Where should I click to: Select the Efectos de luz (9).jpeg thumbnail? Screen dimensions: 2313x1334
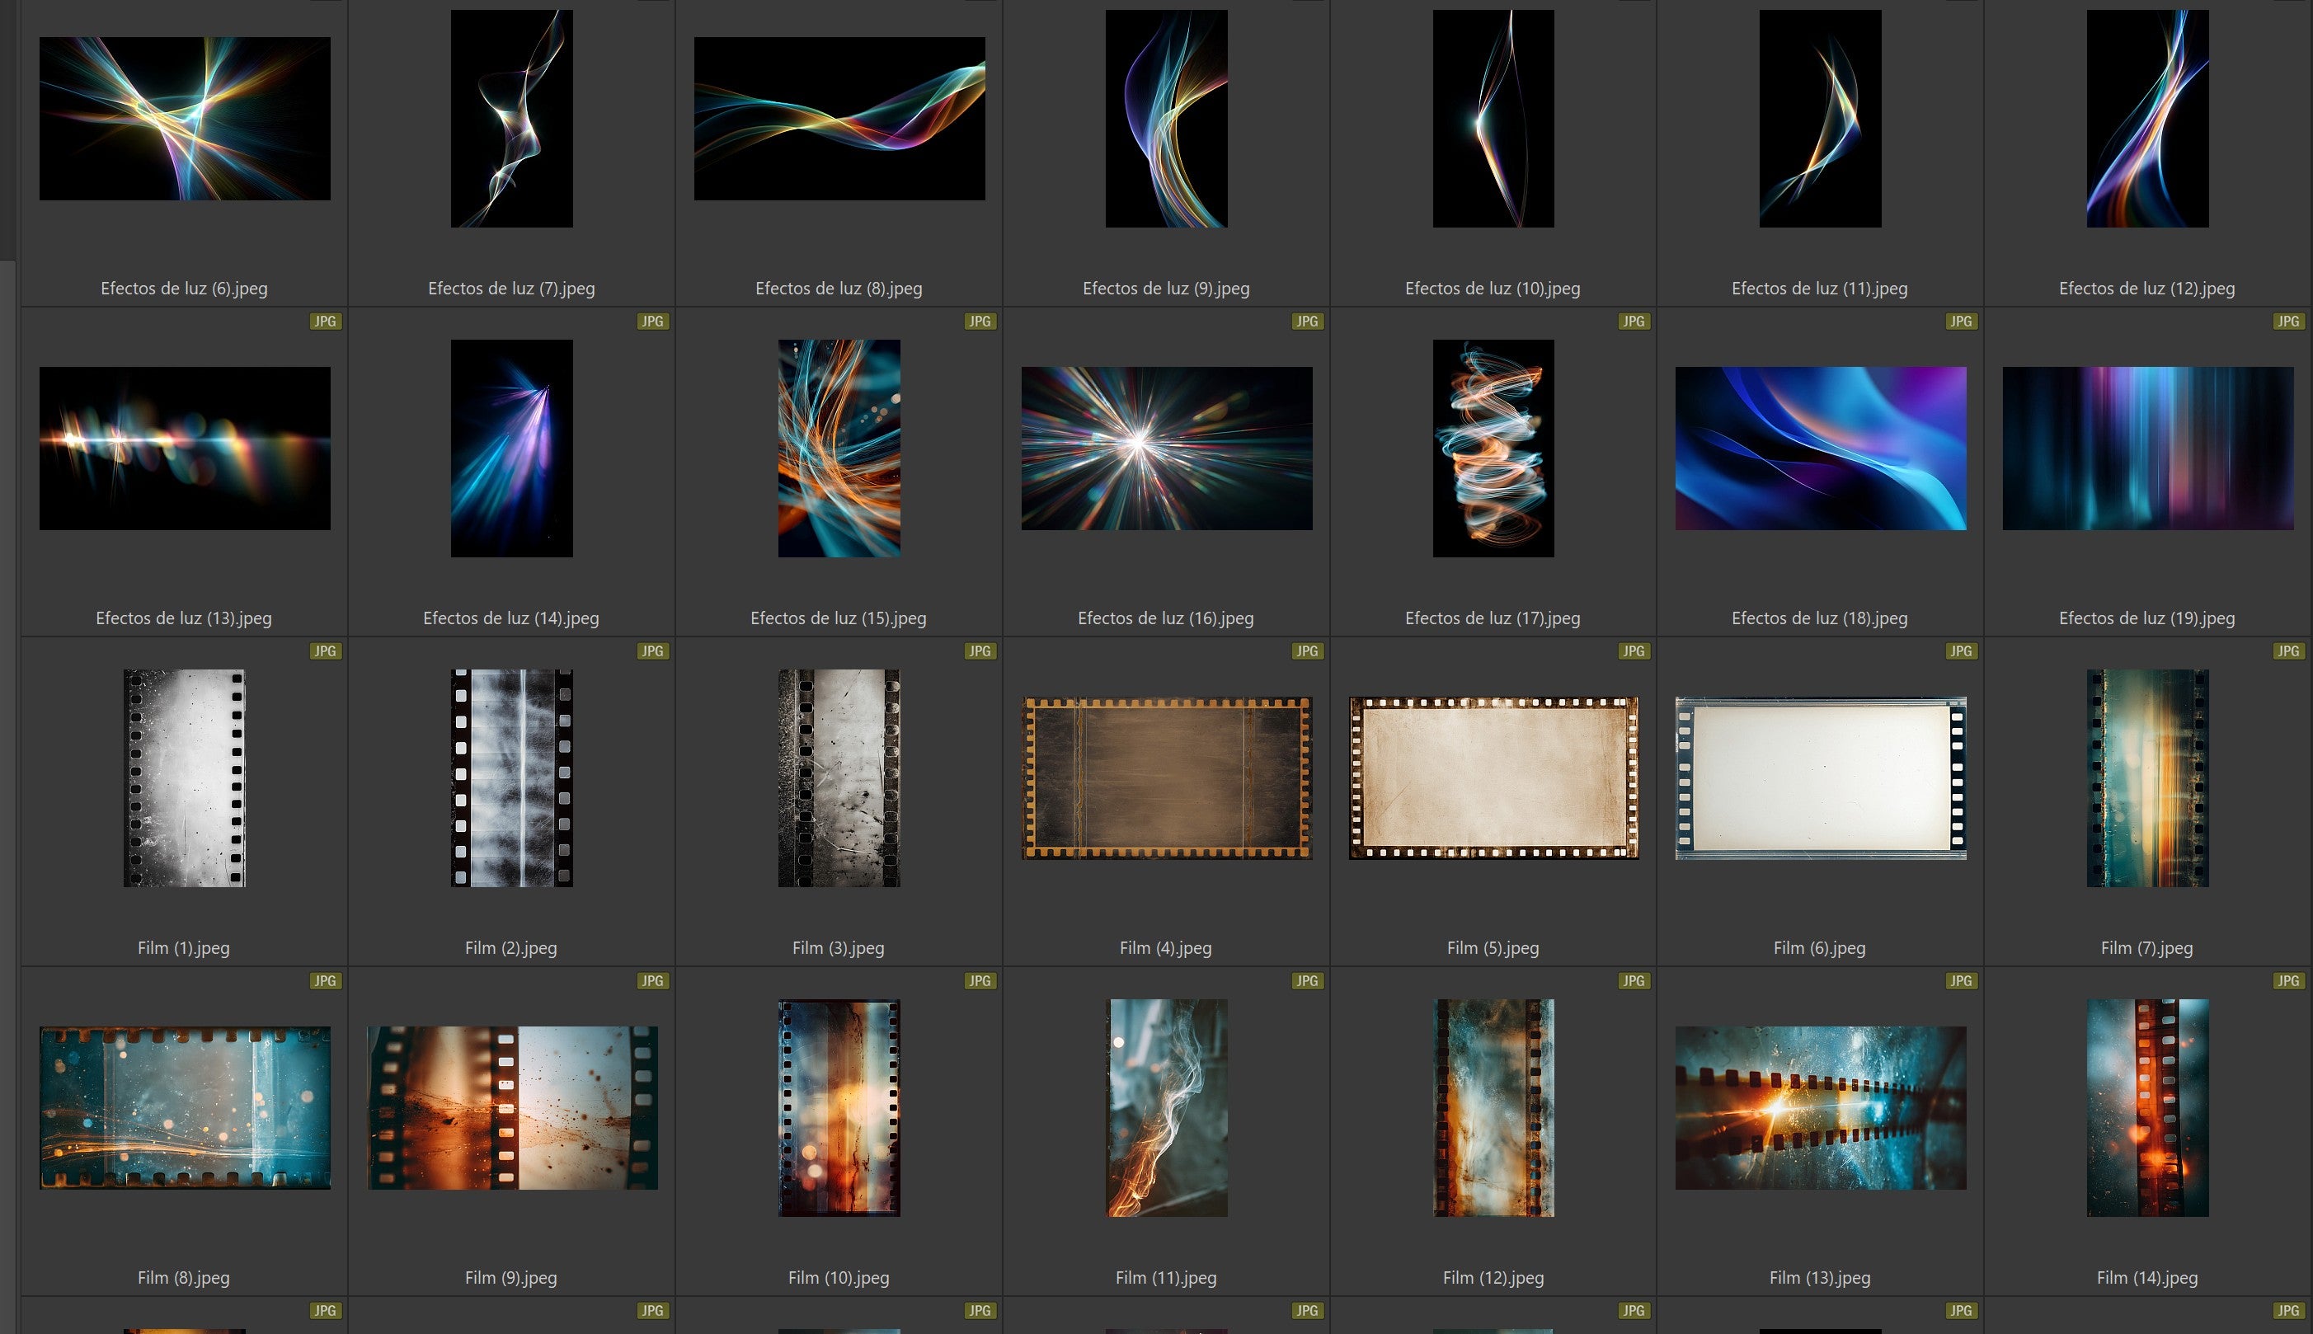point(1166,118)
